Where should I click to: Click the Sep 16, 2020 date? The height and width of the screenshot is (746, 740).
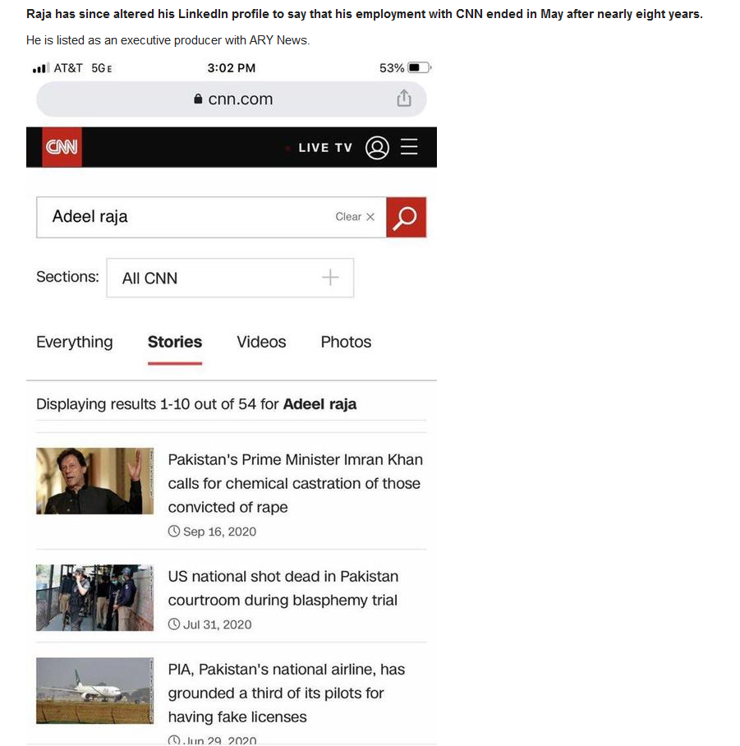(x=220, y=532)
